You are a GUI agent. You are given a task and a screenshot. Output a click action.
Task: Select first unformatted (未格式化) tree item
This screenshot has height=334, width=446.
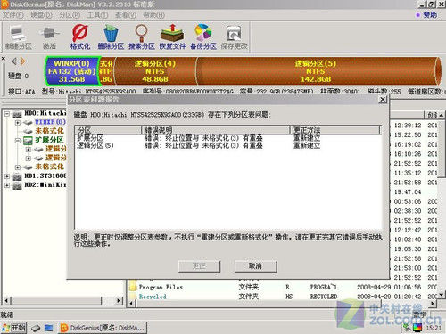click(49, 131)
